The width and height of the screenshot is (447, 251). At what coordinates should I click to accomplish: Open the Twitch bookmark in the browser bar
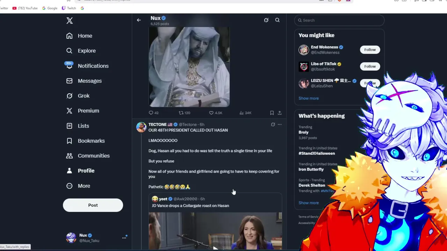click(x=69, y=8)
